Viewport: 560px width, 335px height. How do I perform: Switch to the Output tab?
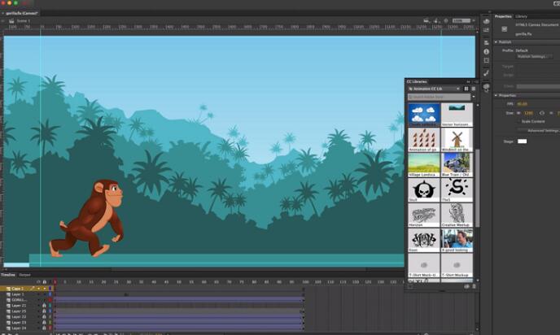point(24,275)
